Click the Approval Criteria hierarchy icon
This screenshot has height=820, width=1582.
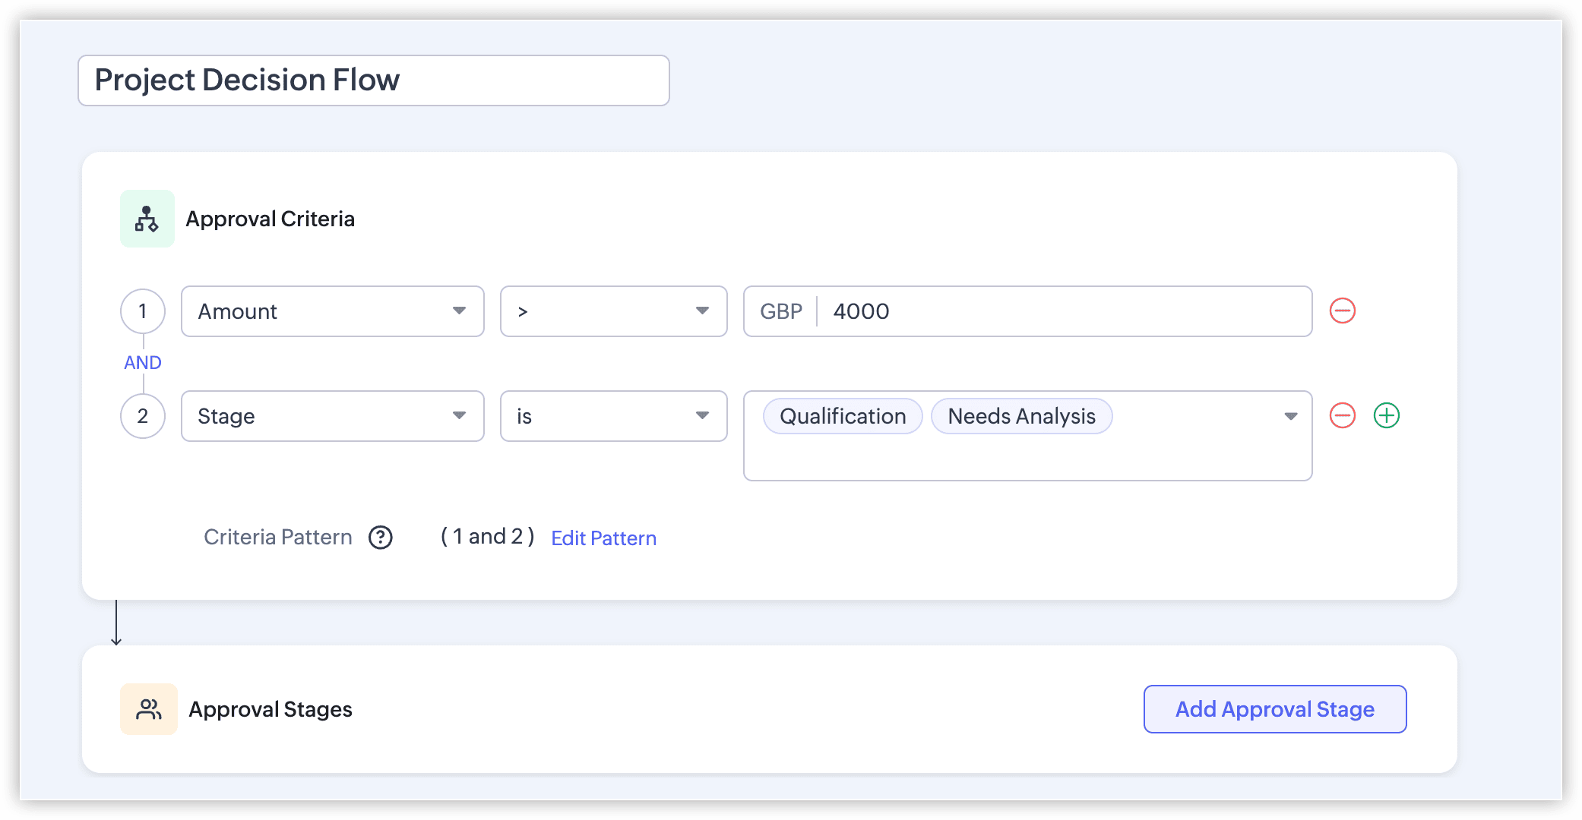[147, 219]
